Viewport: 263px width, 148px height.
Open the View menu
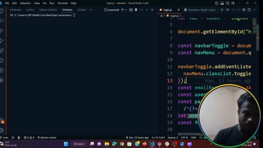point(37,3)
